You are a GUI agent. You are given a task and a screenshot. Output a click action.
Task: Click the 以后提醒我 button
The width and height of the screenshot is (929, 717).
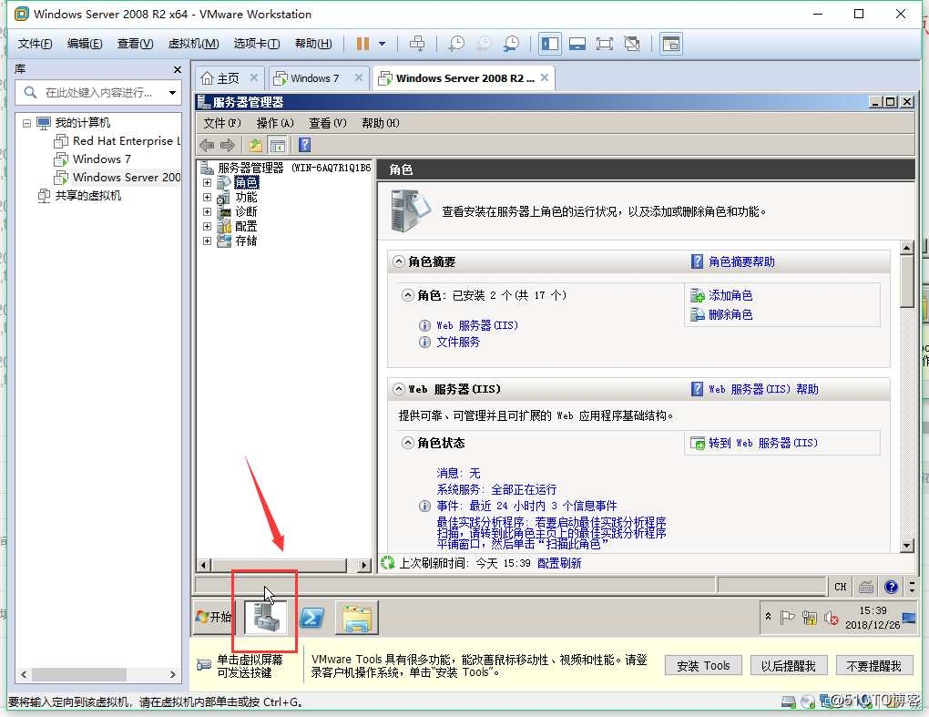point(788,665)
